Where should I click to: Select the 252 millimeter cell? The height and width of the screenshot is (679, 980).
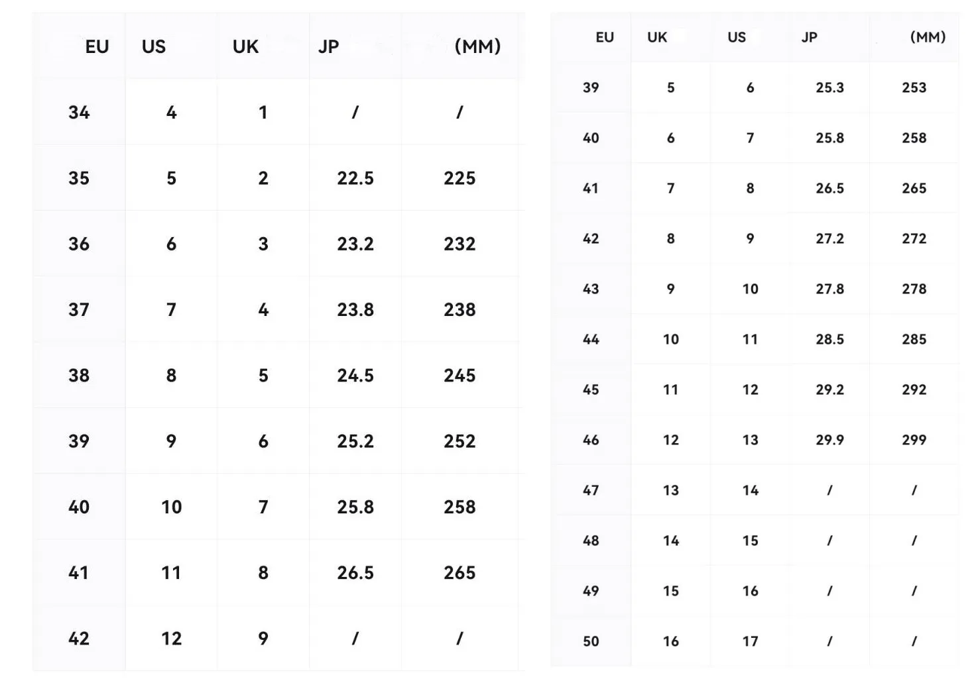click(459, 441)
